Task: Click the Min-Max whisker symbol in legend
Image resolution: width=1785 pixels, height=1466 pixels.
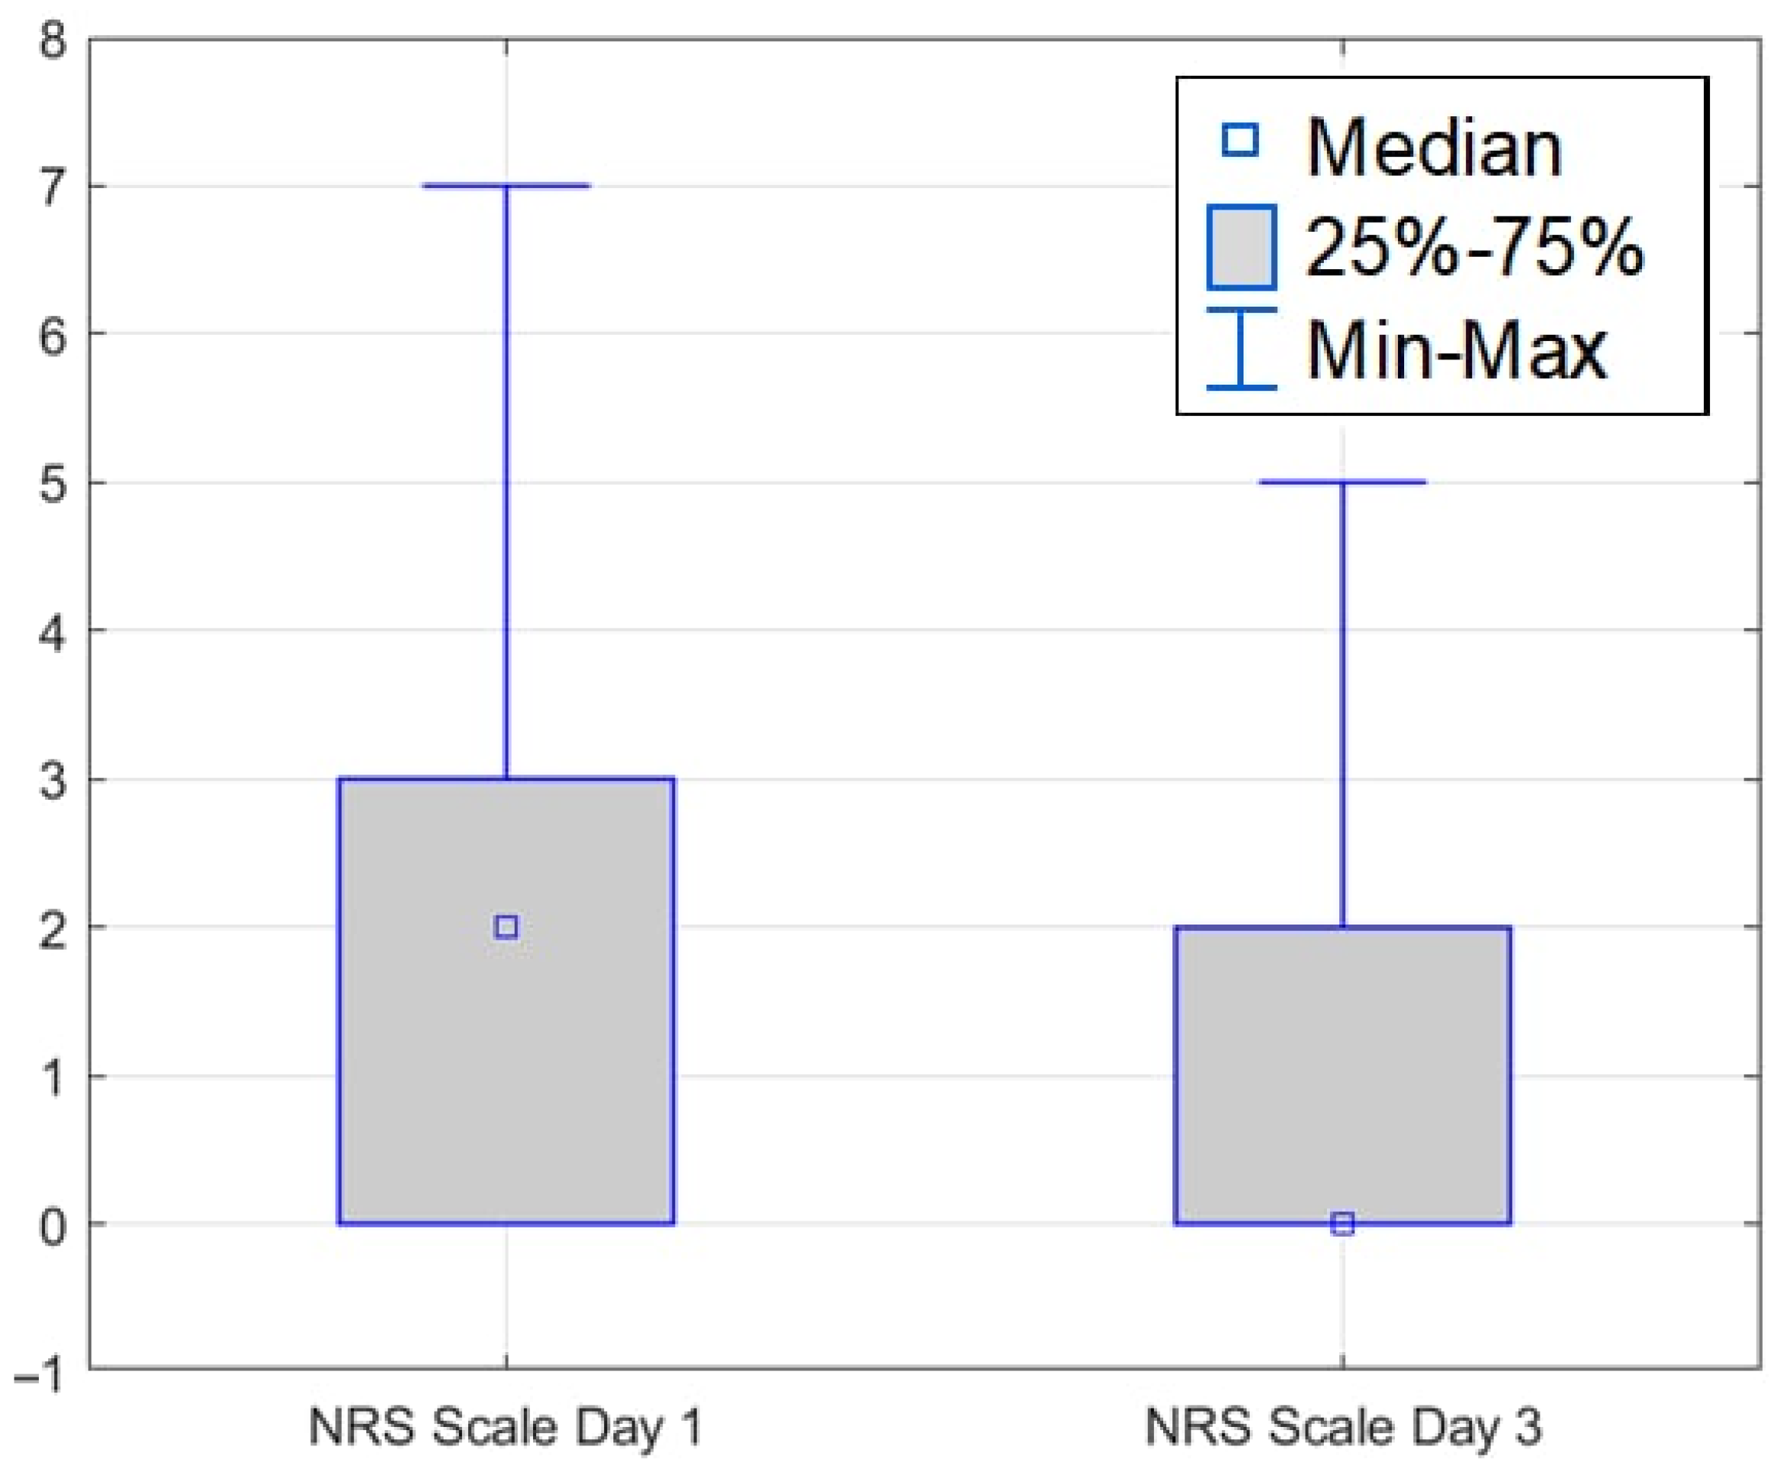Action: (1240, 349)
